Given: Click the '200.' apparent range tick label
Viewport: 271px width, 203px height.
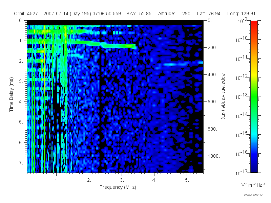Looking at the screenshot, I should coord(212,47).
